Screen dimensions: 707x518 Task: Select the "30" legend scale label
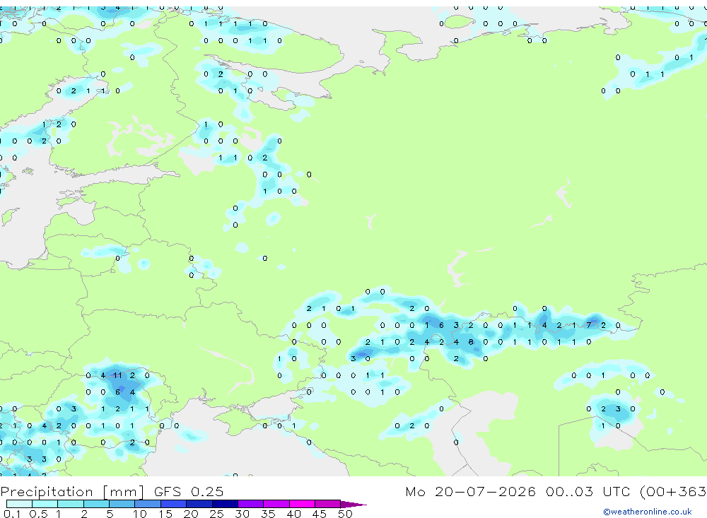[x=242, y=514]
